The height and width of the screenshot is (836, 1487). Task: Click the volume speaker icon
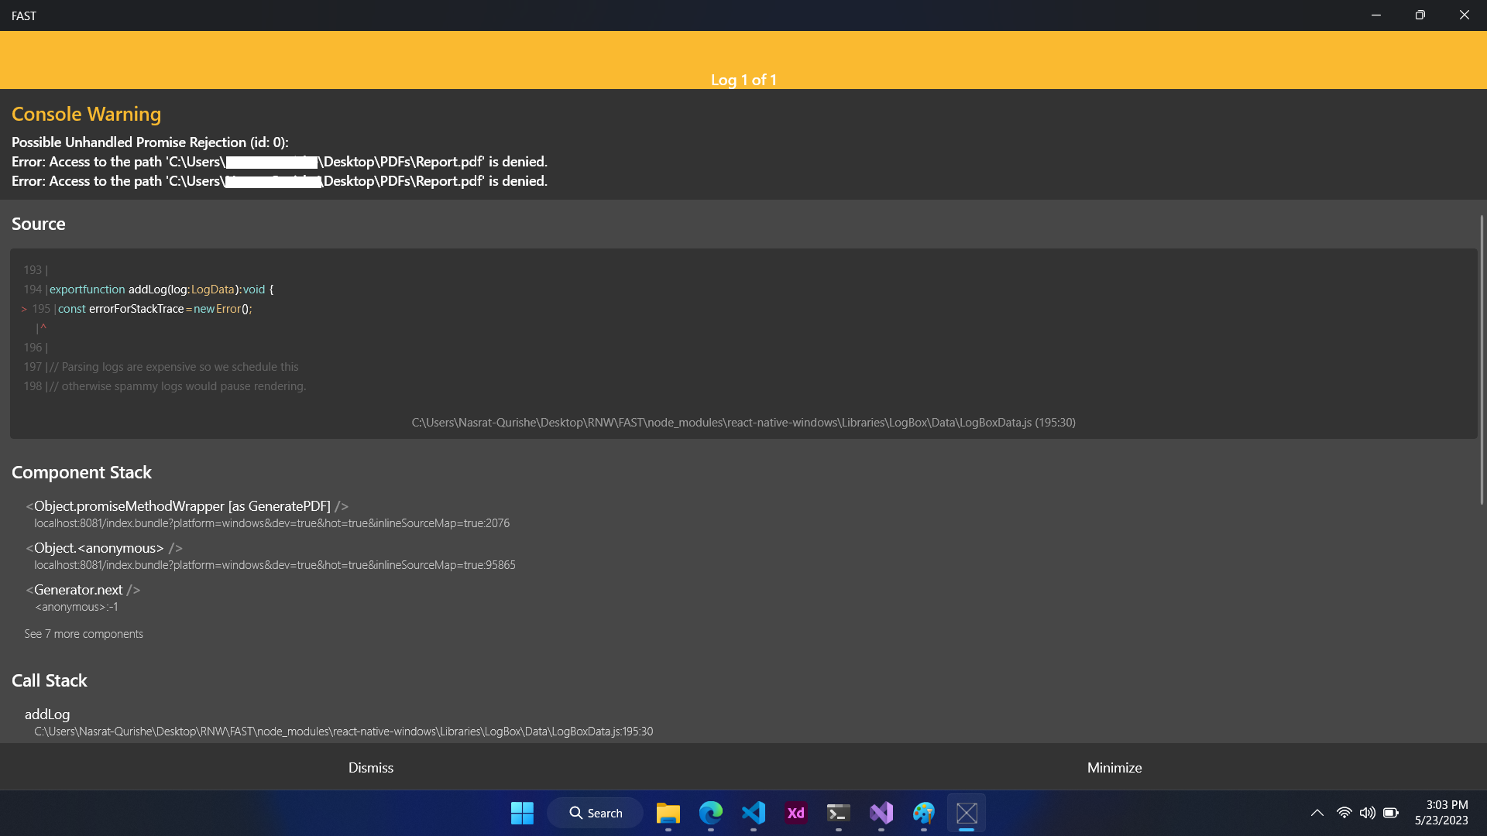1368,813
